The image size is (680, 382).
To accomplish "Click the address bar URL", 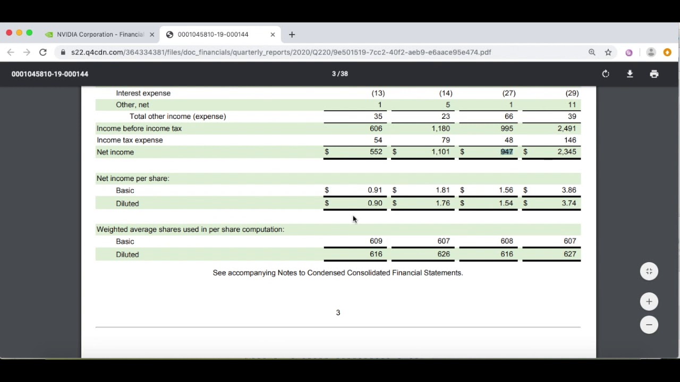I will pyautogui.click(x=281, y=52).
